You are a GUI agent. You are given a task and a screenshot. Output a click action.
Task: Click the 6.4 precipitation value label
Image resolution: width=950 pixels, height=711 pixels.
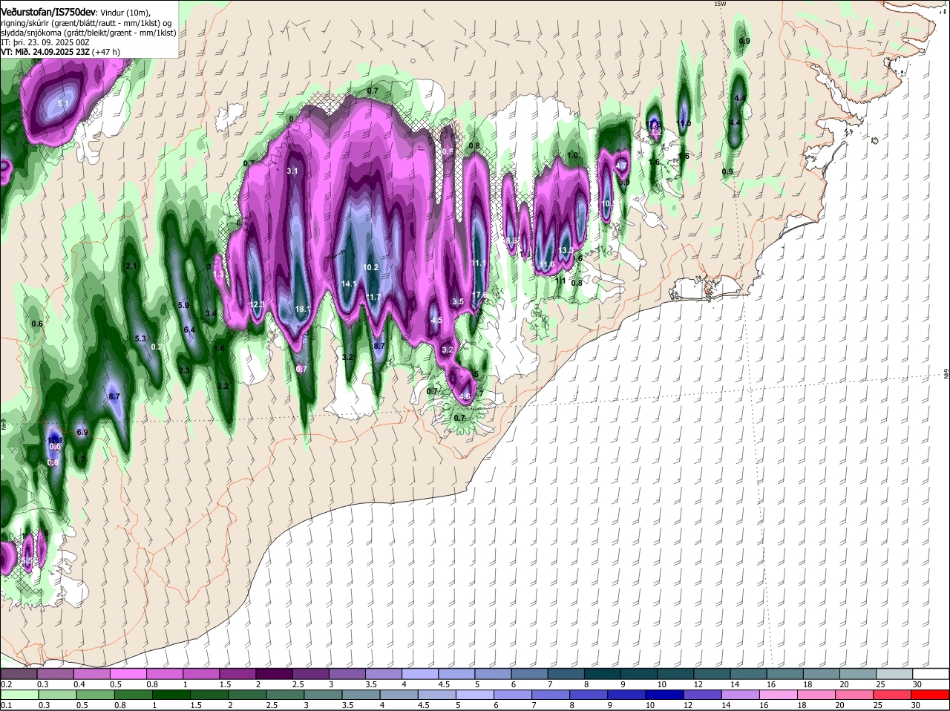pyautogui.click(x=189, y=330)
